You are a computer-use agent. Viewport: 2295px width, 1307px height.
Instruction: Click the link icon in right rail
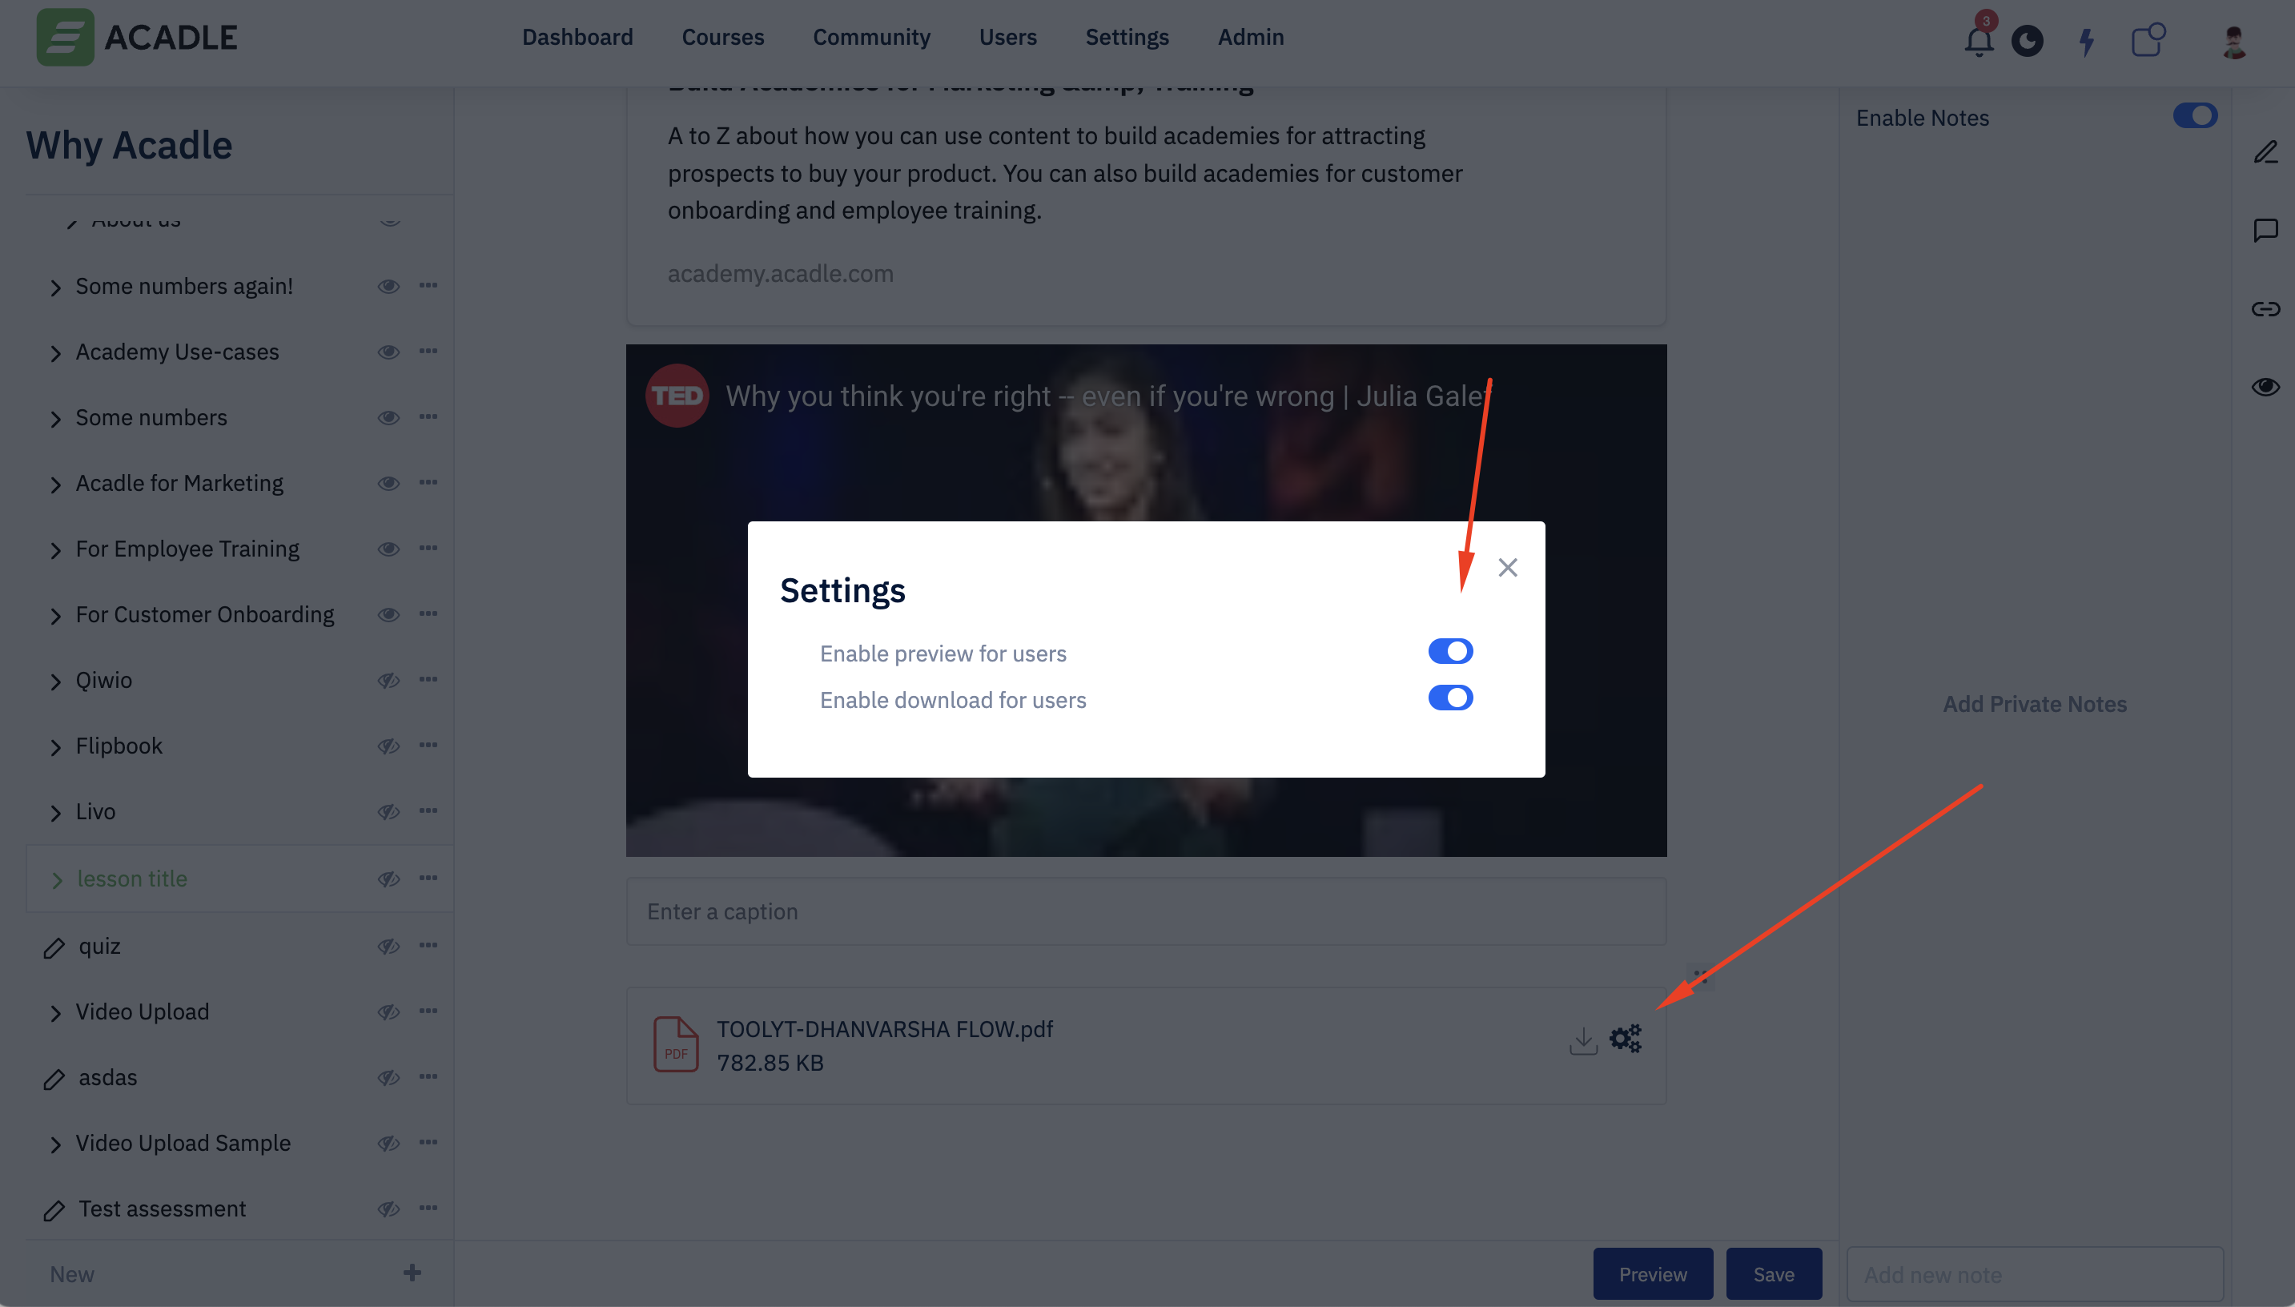click(2265, 309)
